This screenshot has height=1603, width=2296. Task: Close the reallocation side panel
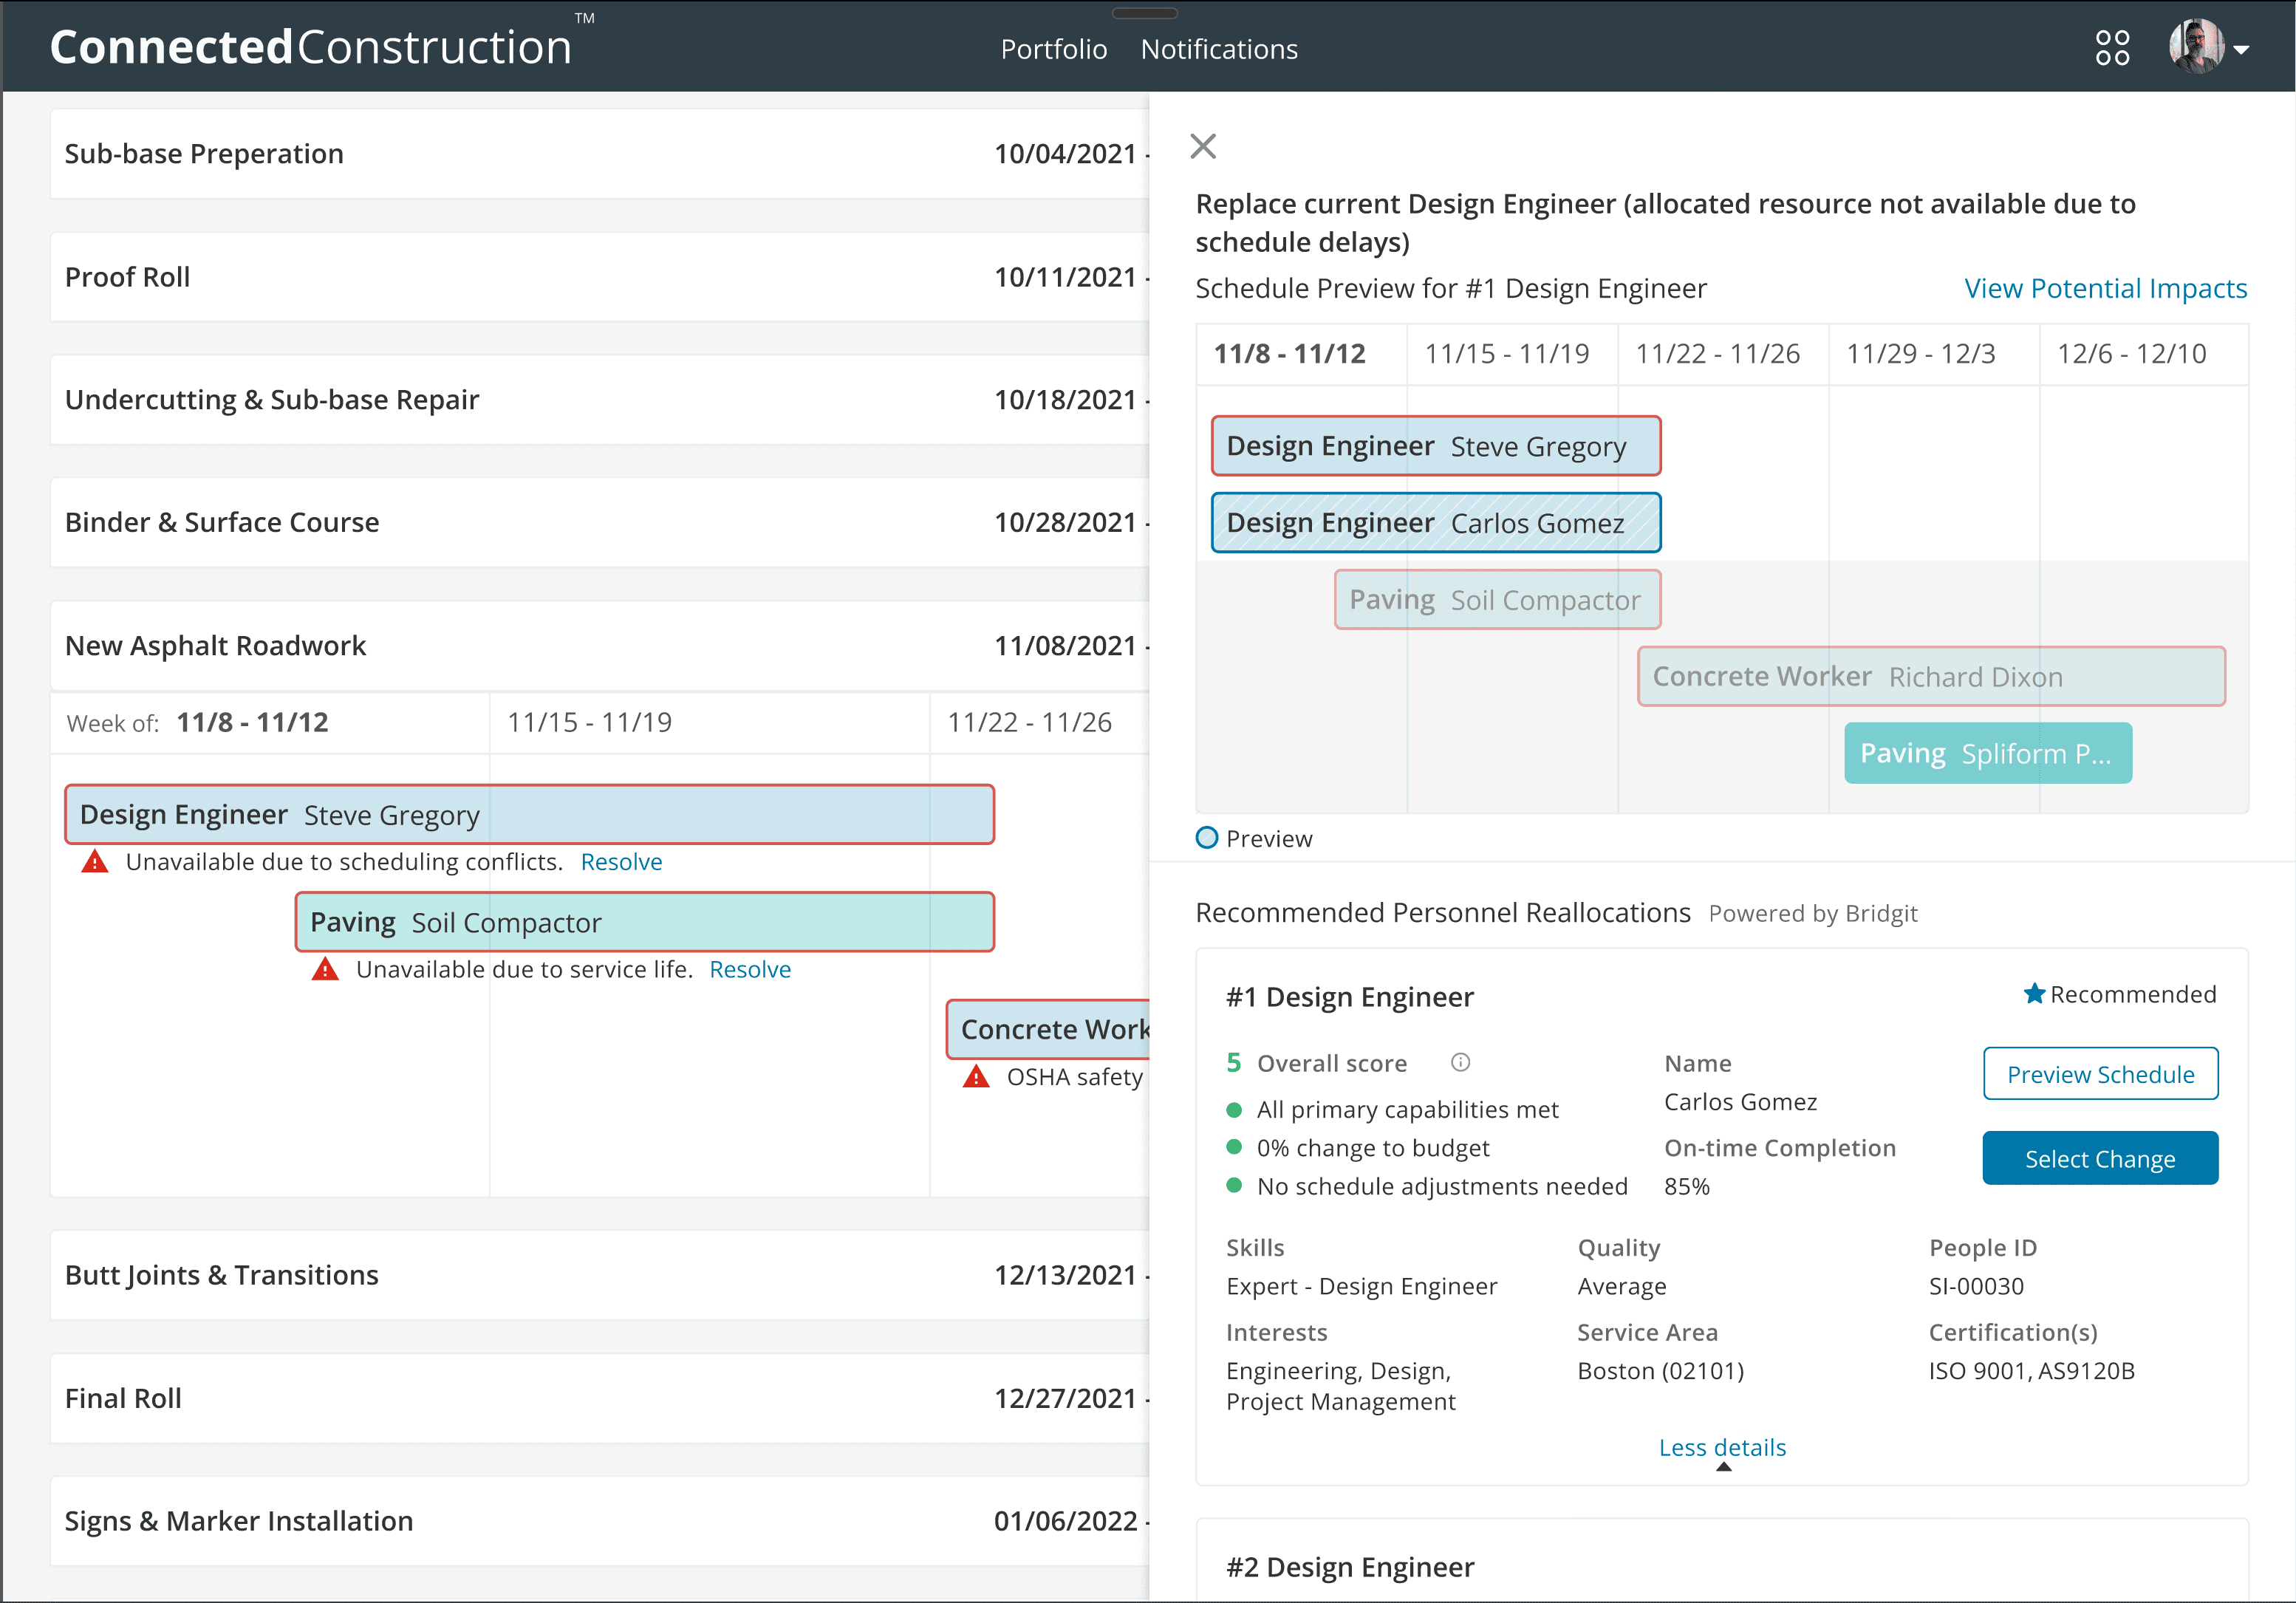[1203, 146]
